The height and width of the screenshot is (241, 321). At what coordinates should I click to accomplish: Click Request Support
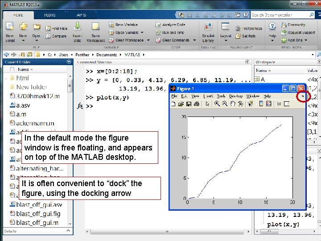coord(298,33)
